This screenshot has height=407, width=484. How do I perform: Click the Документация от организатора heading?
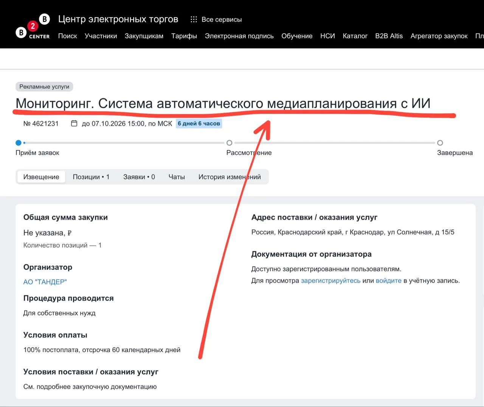pos(312,254)
